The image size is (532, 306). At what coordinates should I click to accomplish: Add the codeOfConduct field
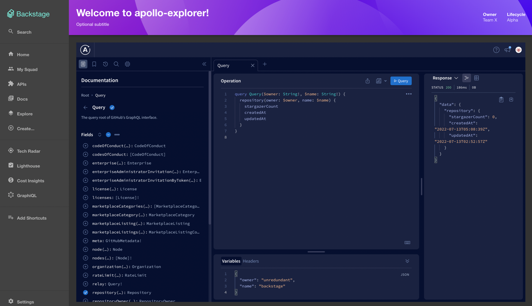coord(86,146)
